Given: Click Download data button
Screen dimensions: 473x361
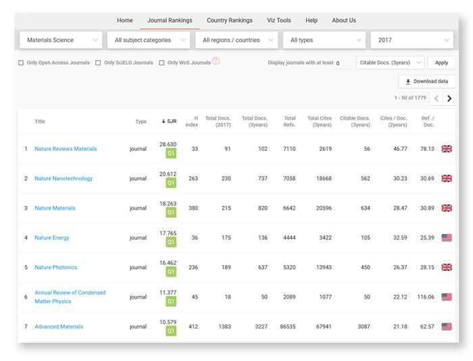Looking at the screenshot, I should pos(427,81).
